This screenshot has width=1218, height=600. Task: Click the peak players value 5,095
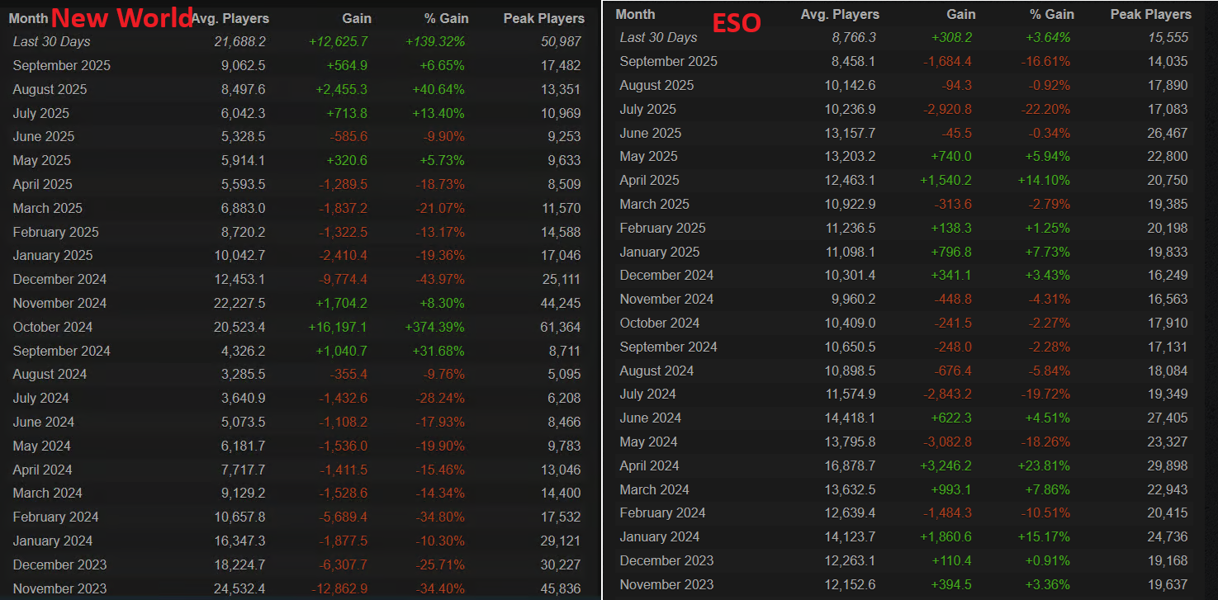click(x=565, y=374)
